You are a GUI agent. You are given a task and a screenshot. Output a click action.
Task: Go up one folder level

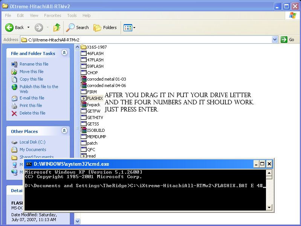[57, 27]
